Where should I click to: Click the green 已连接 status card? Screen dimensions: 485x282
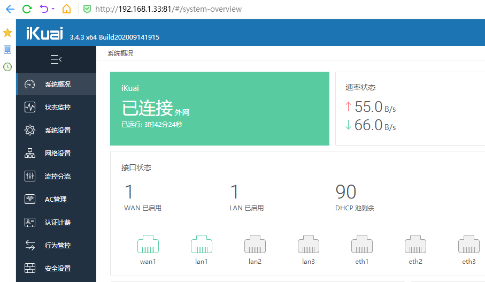[x=220, y=109]
